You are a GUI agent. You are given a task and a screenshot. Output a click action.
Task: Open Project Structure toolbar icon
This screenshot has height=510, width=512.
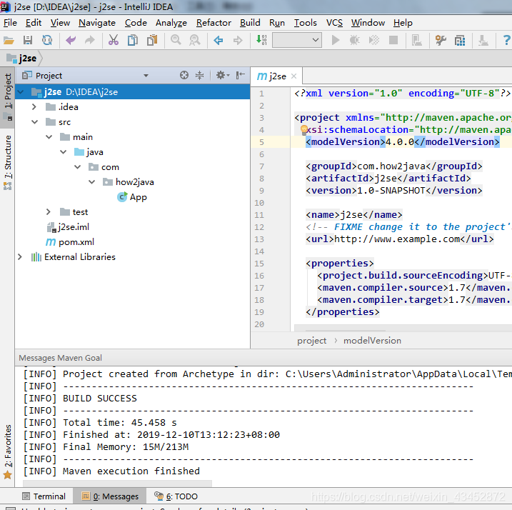coord(460,41)
